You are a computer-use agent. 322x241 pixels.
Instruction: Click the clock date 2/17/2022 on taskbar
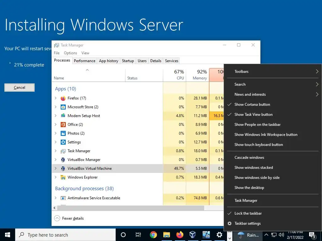[295, 238]
